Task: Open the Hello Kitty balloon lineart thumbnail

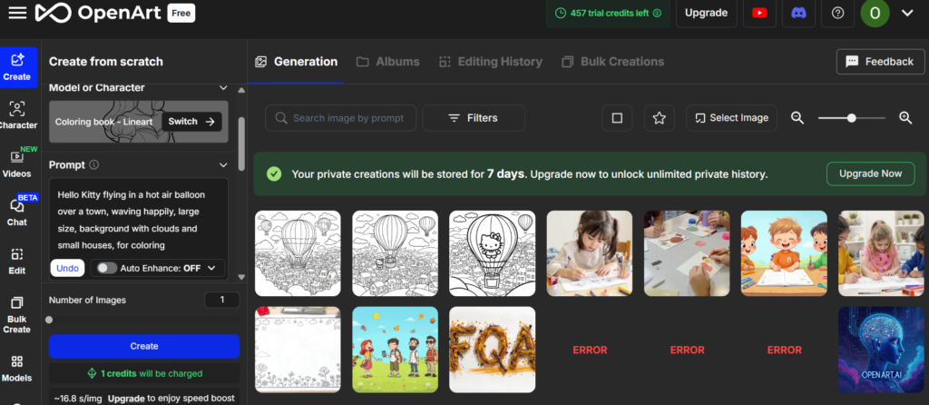Action: point(492,253)
